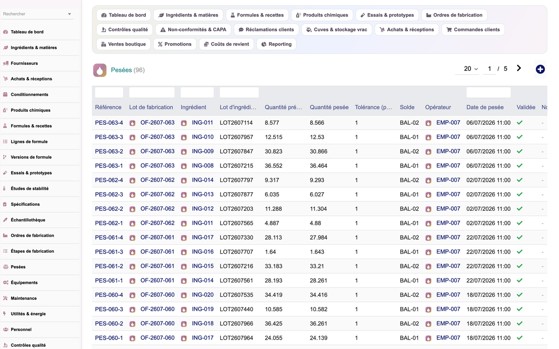The width and height of the screenshot is (559, 349).
Task: Open Ingrédients & matières top tab
Action: (x=189, y=15)
